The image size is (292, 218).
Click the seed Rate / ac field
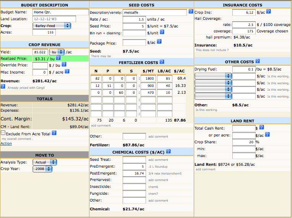[x=134, y=19]
